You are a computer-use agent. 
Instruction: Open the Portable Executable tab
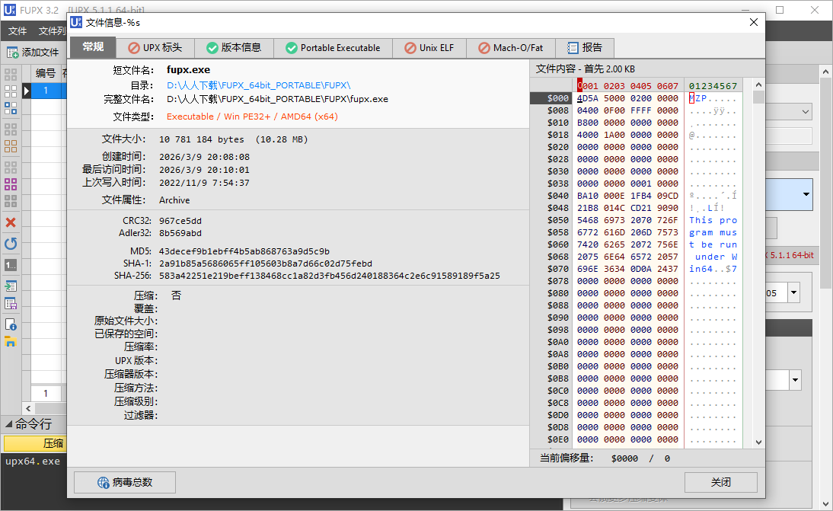coord(332,47)
